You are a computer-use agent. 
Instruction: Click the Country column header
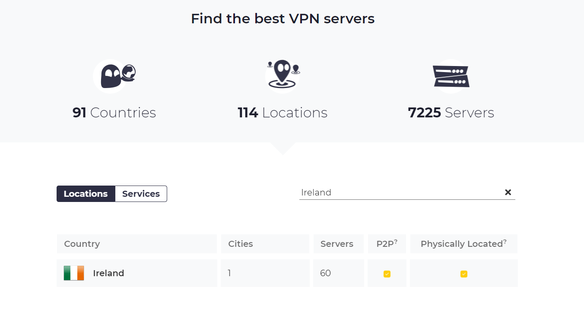coord(82,244)
